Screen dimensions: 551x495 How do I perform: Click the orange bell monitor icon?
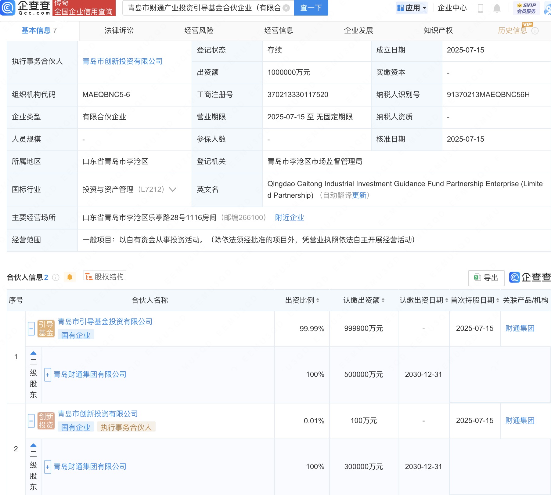pyautogui.click(x=70, y=277)
